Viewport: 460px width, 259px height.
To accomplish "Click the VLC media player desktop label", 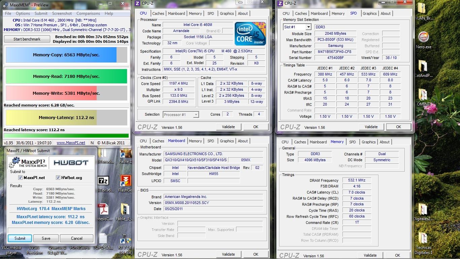I will tap(11, 250).
